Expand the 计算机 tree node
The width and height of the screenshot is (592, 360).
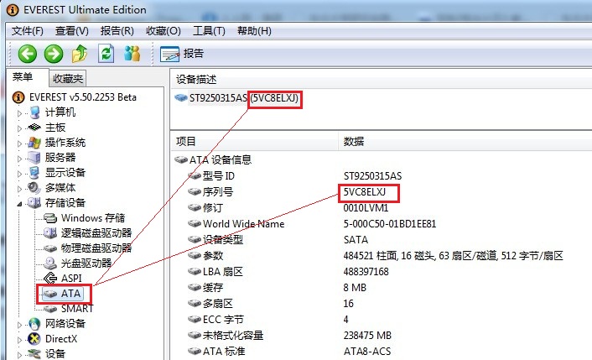click(x=19, y=113)
